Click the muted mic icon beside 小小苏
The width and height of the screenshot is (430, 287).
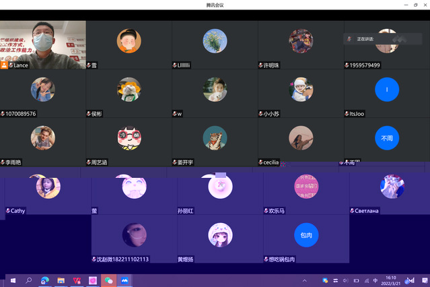tap(261, 114)
